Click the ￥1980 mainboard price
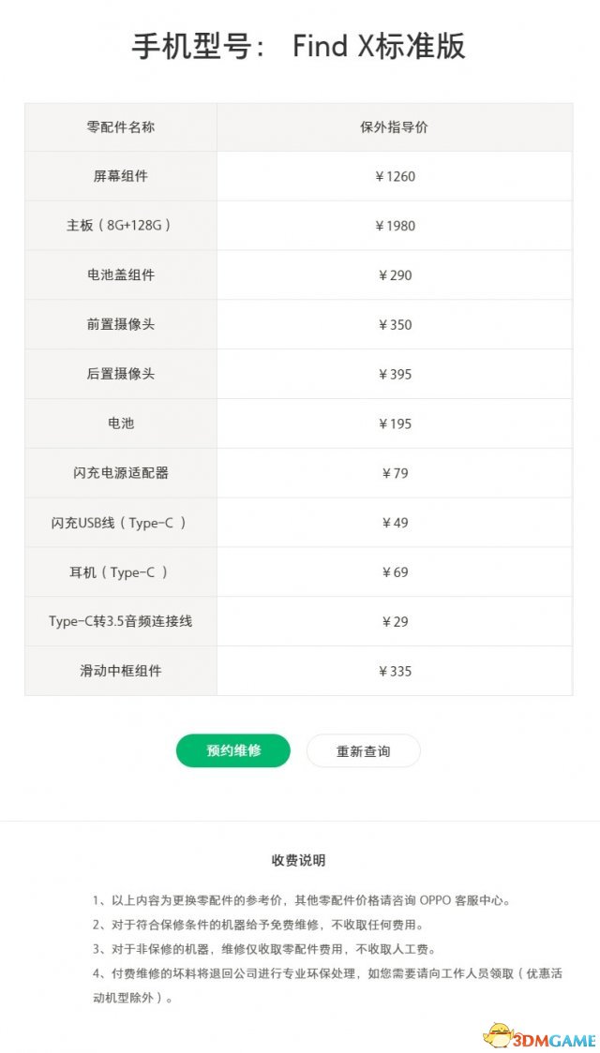This screenshot has height=1053, width=600. (x=395, y=226)
